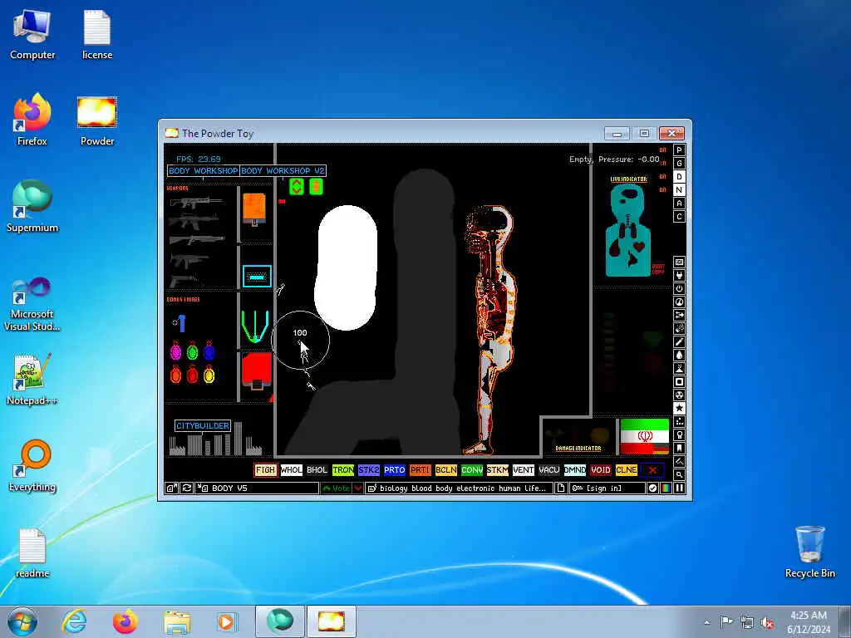The height and width of the screenshot is (638, 851).
Task: Open the Force elements arrows section
Action: 679,315
